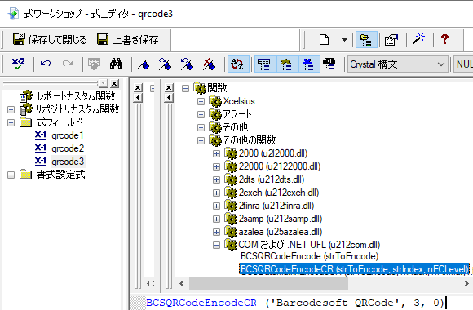Expand the Xcelsius functions folder
473x310 pixels.
point(201,101)
